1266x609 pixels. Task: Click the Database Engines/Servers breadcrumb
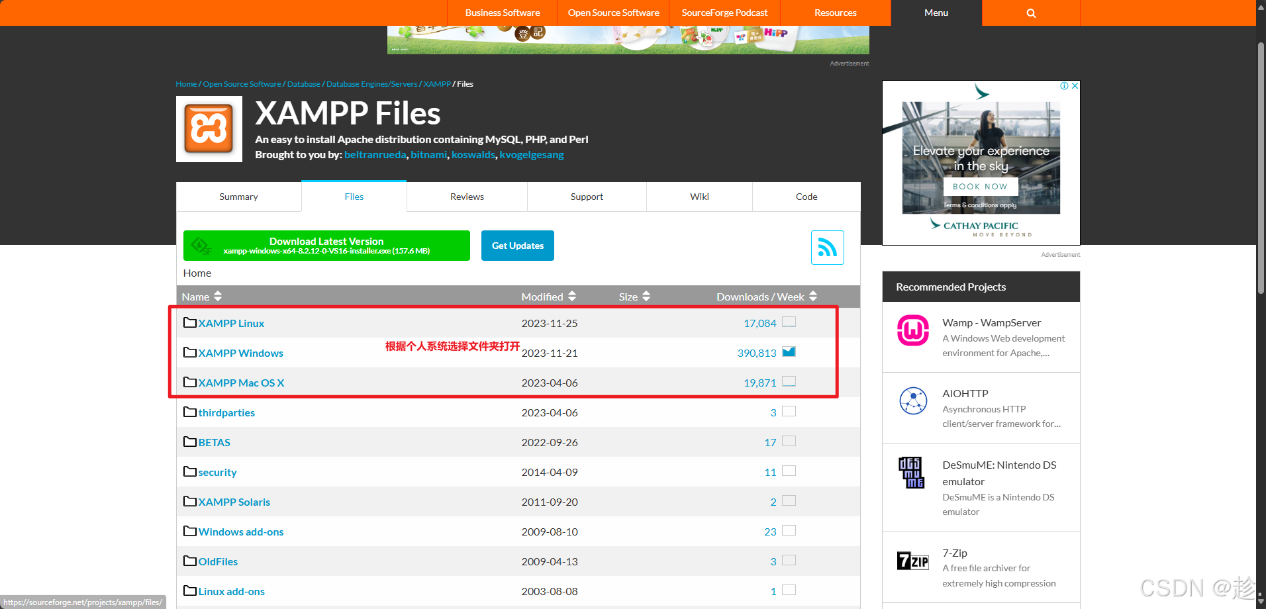point(372,84)
